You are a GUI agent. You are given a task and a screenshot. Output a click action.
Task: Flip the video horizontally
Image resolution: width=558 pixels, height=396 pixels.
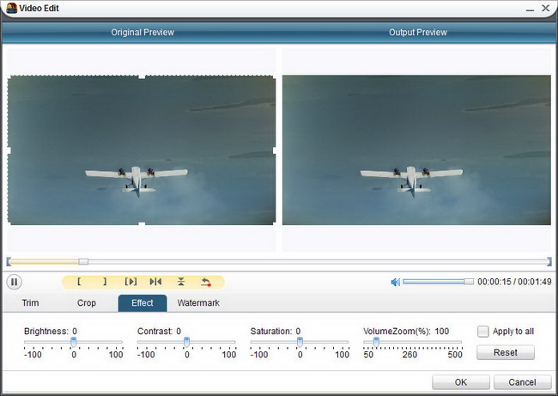[155, 282]
